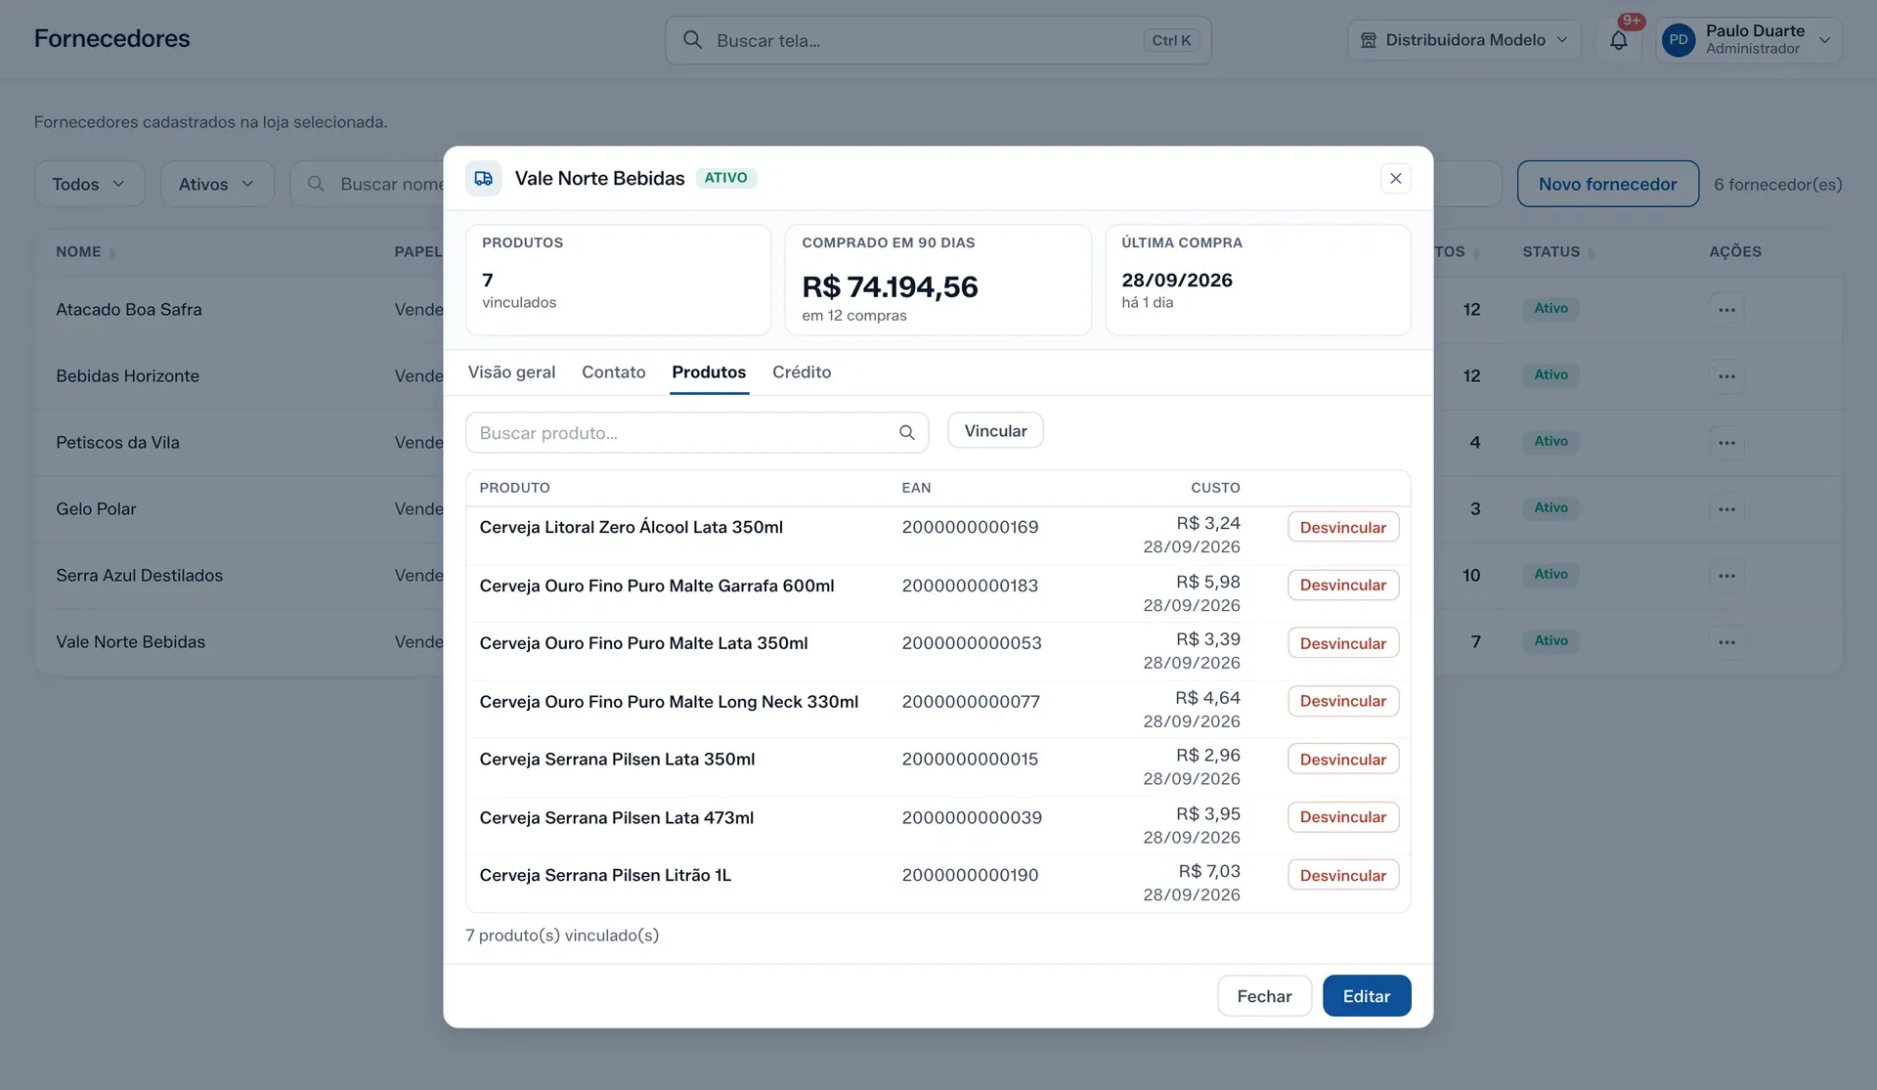Click Serra Azul Destilados supplier name
The width and height of the screenshot is (1877, 1090).
tap(139, 576)
